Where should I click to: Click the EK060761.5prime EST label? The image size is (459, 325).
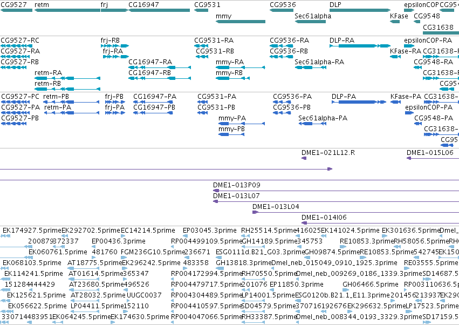tap(58, 252)
